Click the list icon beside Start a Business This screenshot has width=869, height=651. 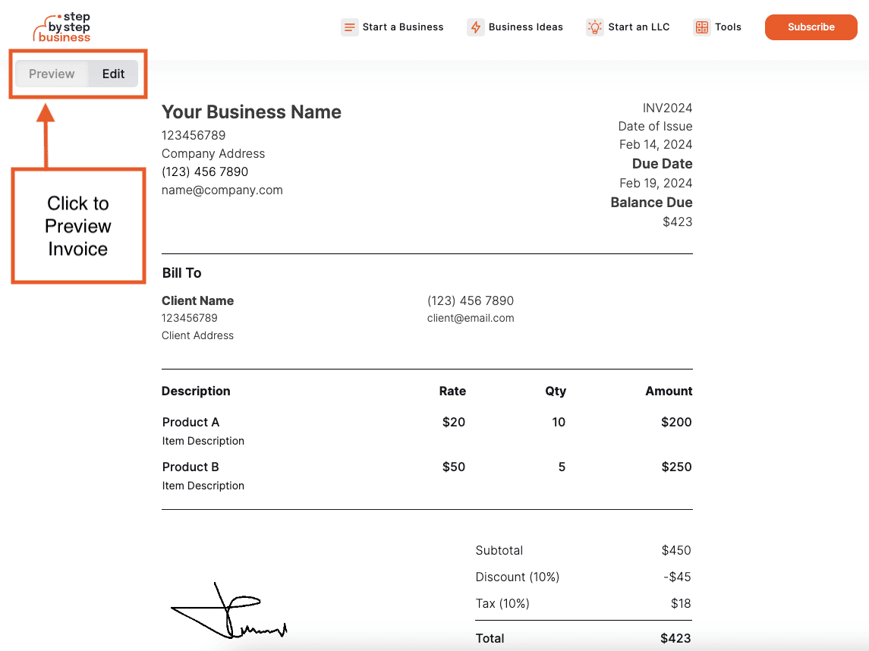point(349,27)
